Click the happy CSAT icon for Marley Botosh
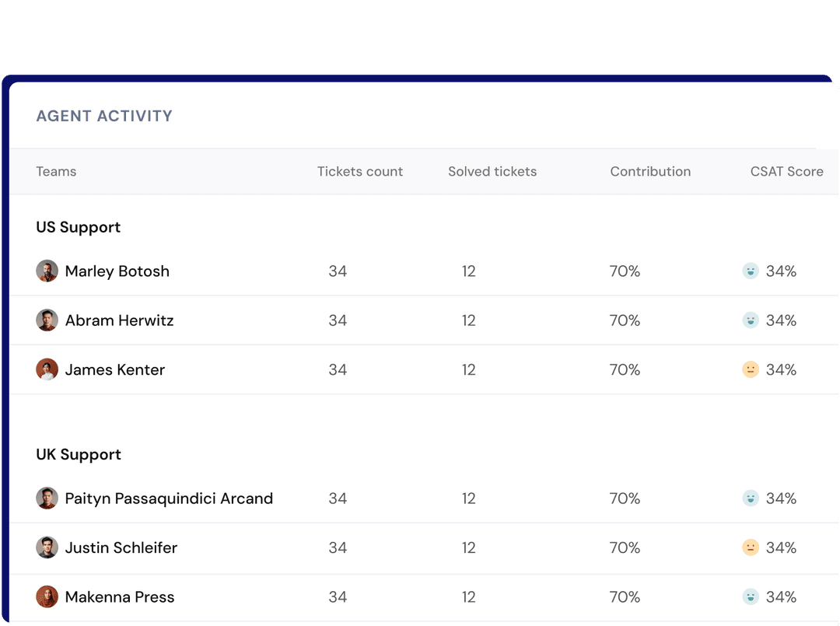Viewport: 840px width, 626px height. point(750,271)
